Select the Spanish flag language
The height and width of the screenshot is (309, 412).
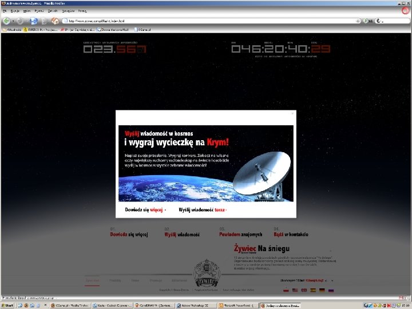313,290
